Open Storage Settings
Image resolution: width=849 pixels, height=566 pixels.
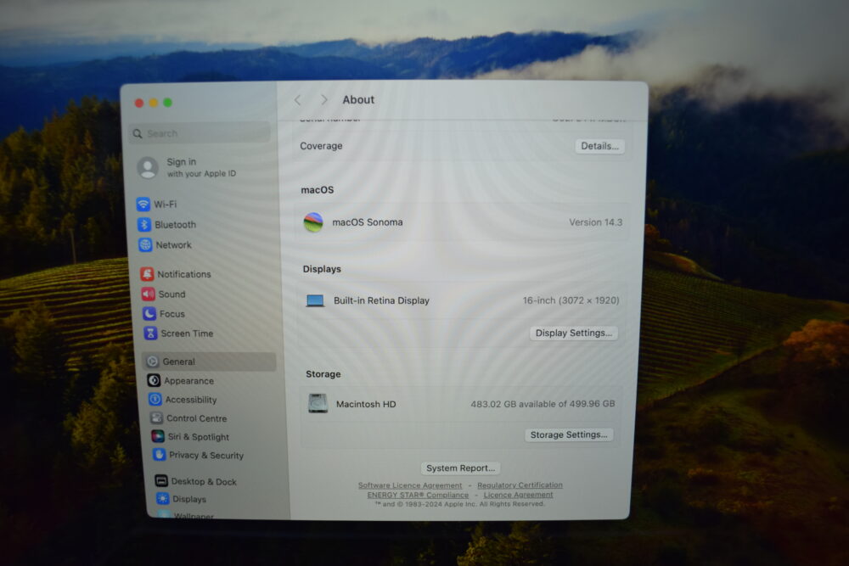click(569, 434)
